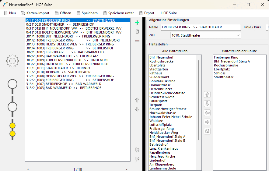Click the Name input field

201,27
